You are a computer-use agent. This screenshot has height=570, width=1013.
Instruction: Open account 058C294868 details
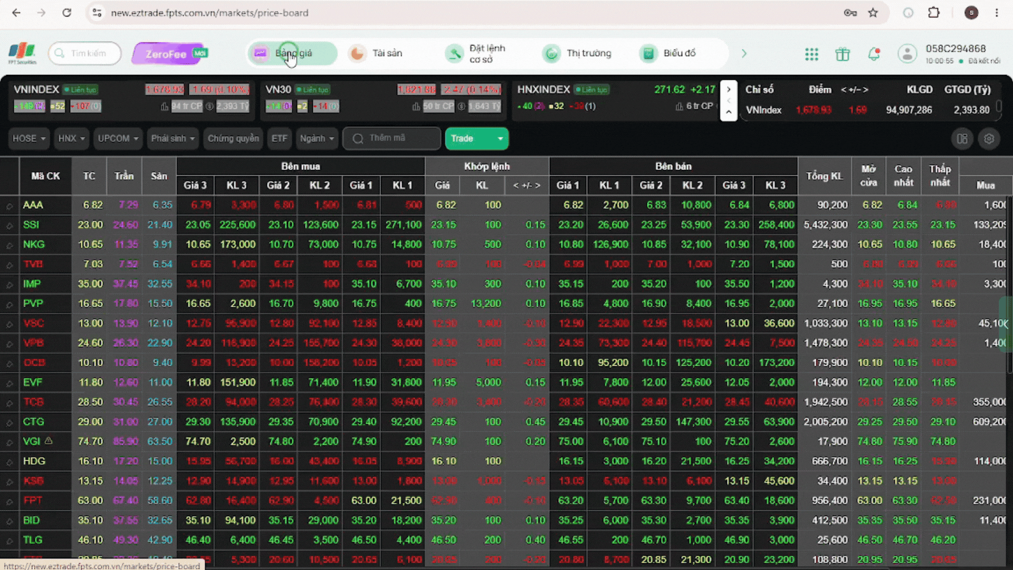955,49
